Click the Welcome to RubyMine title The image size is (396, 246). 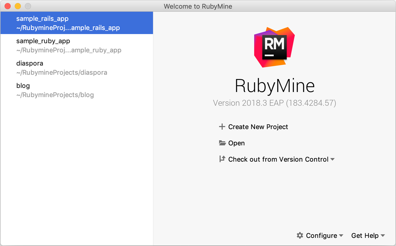pos(198,6)
